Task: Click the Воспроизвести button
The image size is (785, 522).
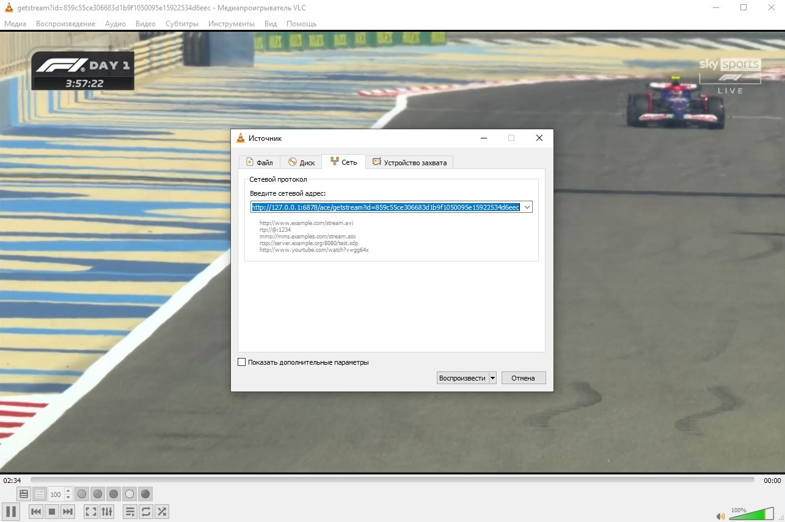Action: (462, 378)
